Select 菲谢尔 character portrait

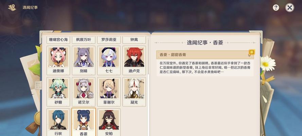pyautogui.click(x=109, y=92)
